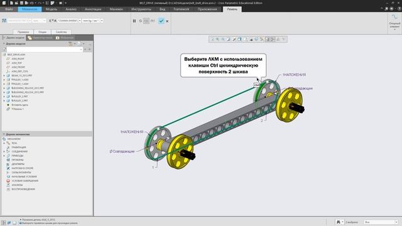Click the Redo icon in quick access toolbar
The image size is (402, 226).
click(x=40, y=3)
